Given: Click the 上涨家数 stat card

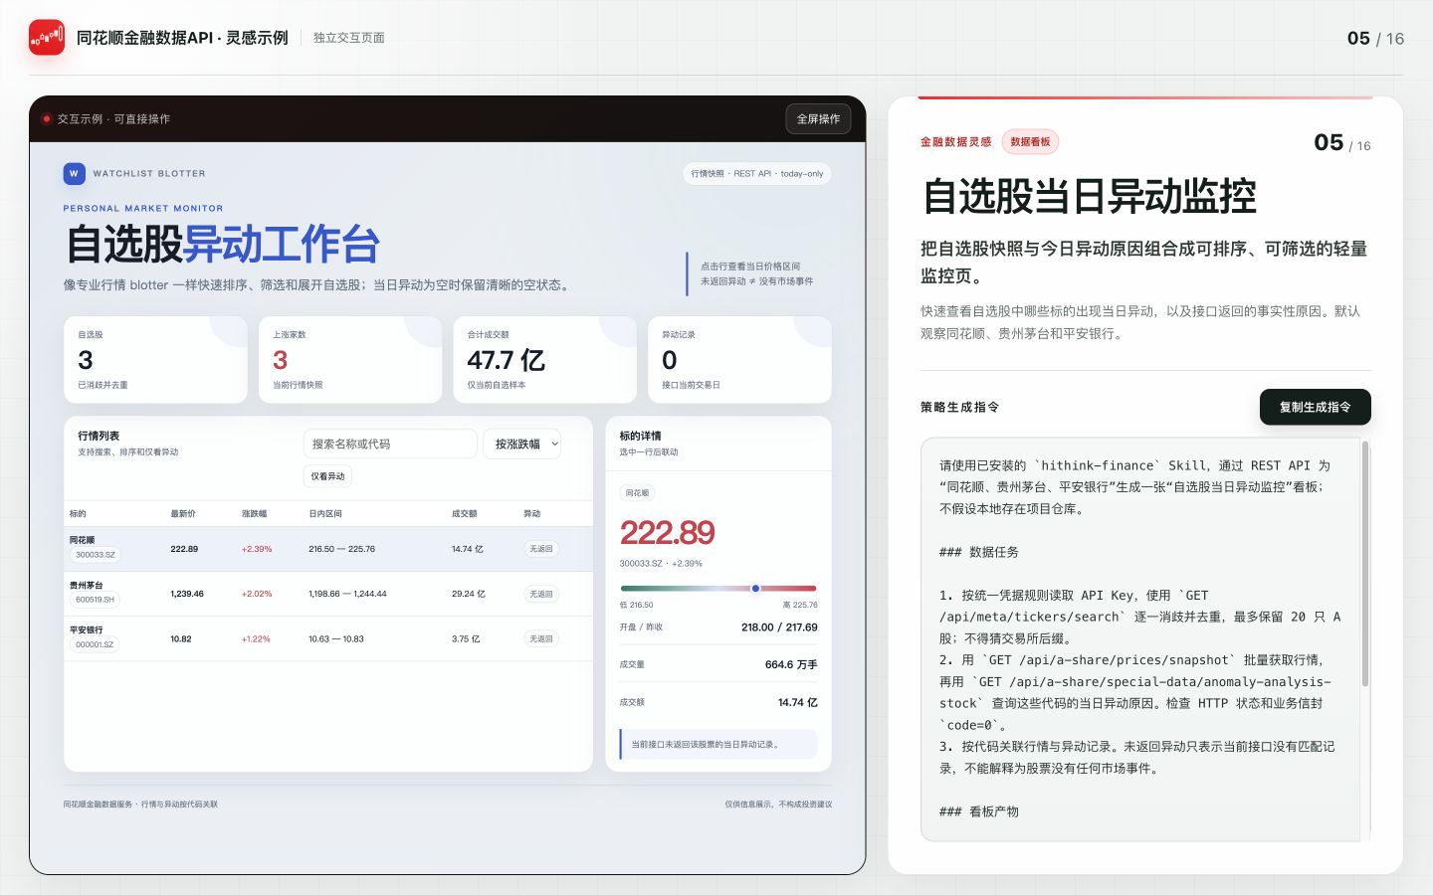Looking at the screenshot, I should click(350, 359).
